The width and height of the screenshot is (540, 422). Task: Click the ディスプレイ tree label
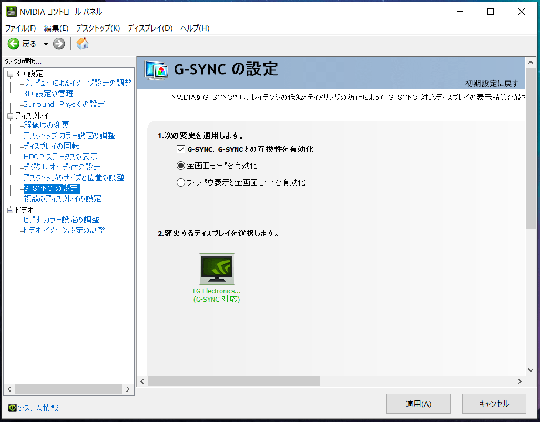click(x=32, y=116)
